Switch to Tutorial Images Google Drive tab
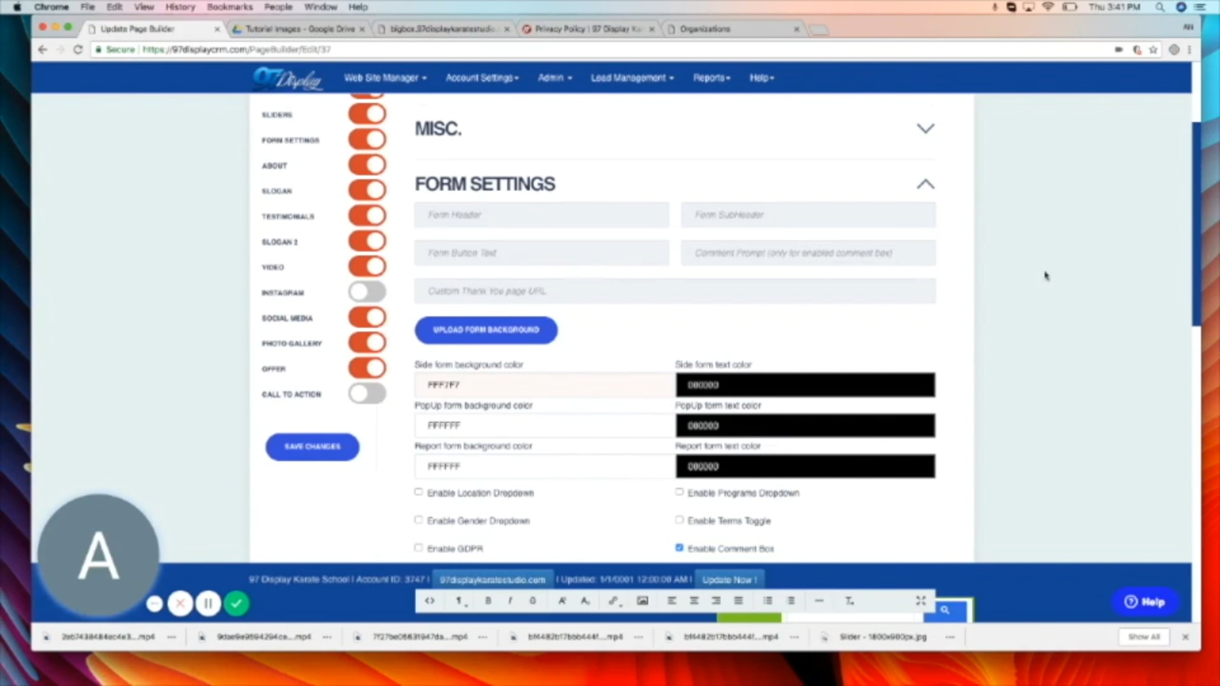The image size is (1220, 686). pyautogui.click(x=299, y=29)
